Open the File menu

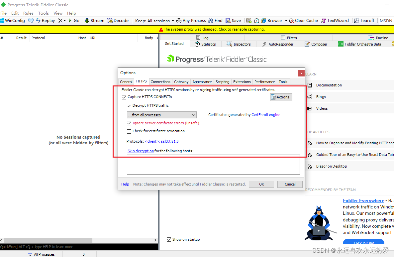tap(4, 13)
